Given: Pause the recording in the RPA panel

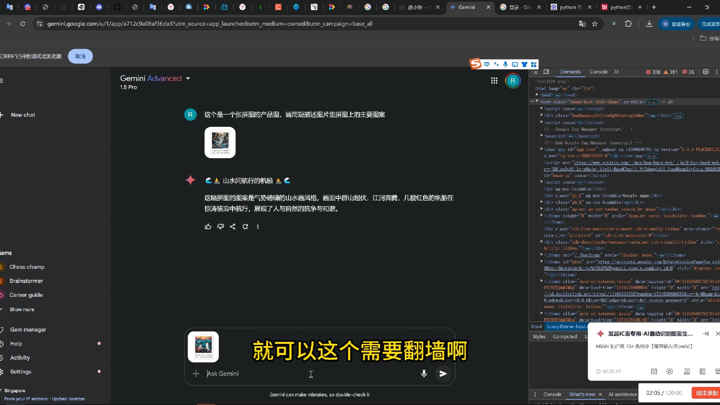Looking at the screenshot, I should tap(654, 371).
